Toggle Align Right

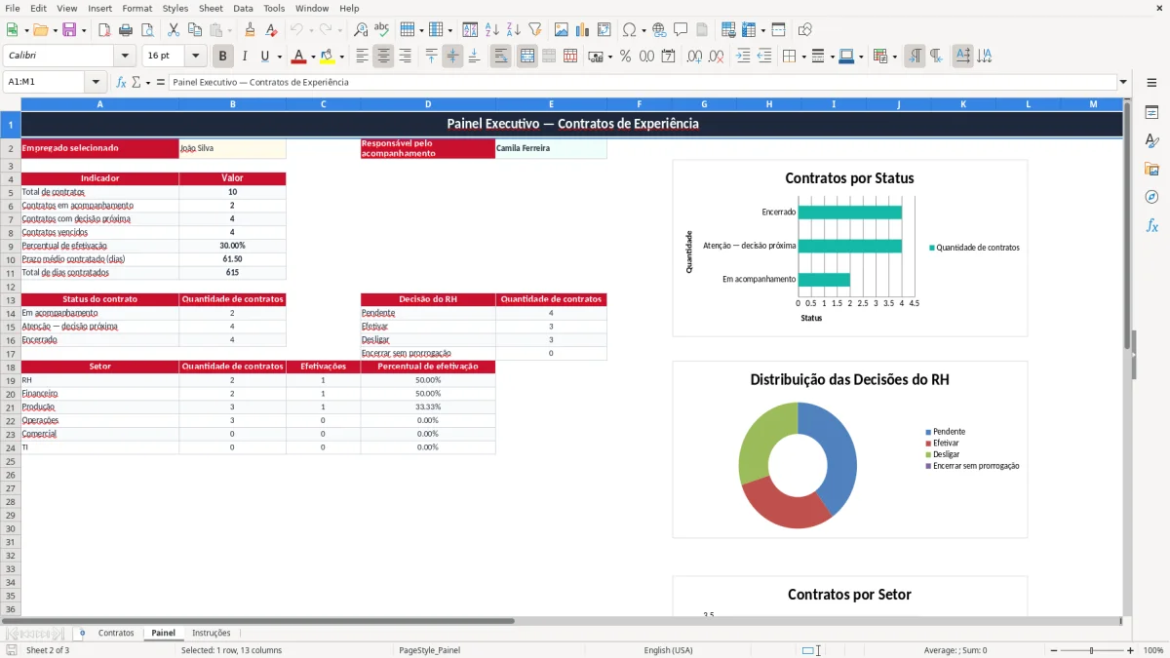405,57
